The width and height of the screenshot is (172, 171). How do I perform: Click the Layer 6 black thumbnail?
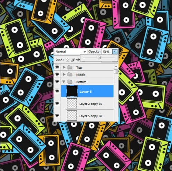(x=72, y=91)
